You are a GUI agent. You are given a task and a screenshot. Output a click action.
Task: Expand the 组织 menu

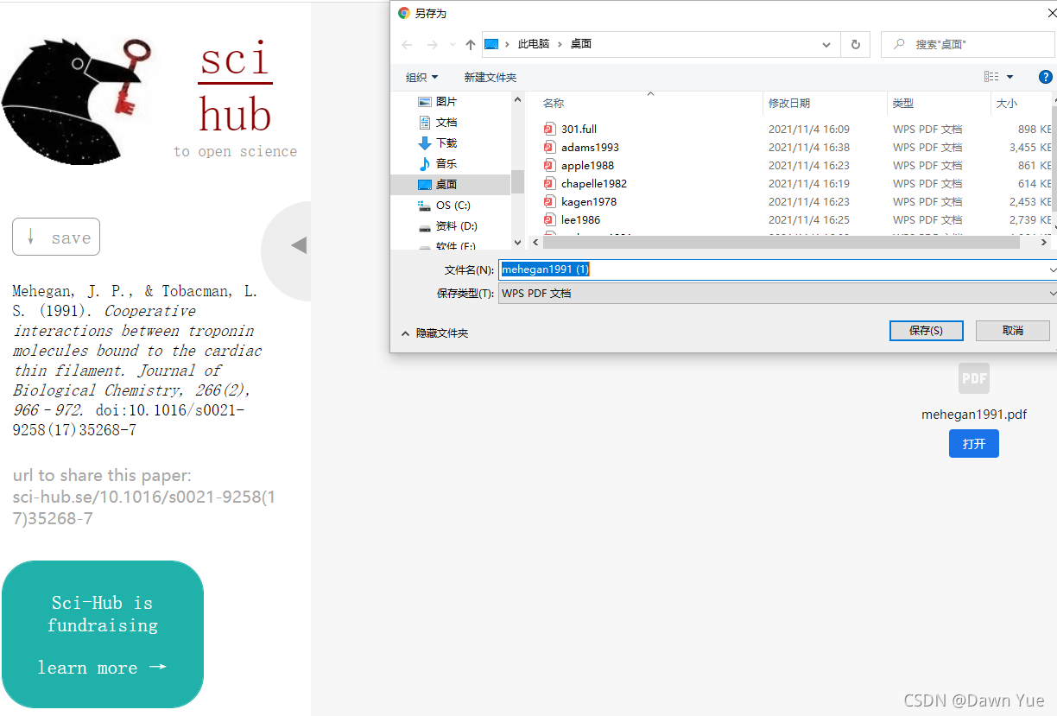[x=422, y=77]
